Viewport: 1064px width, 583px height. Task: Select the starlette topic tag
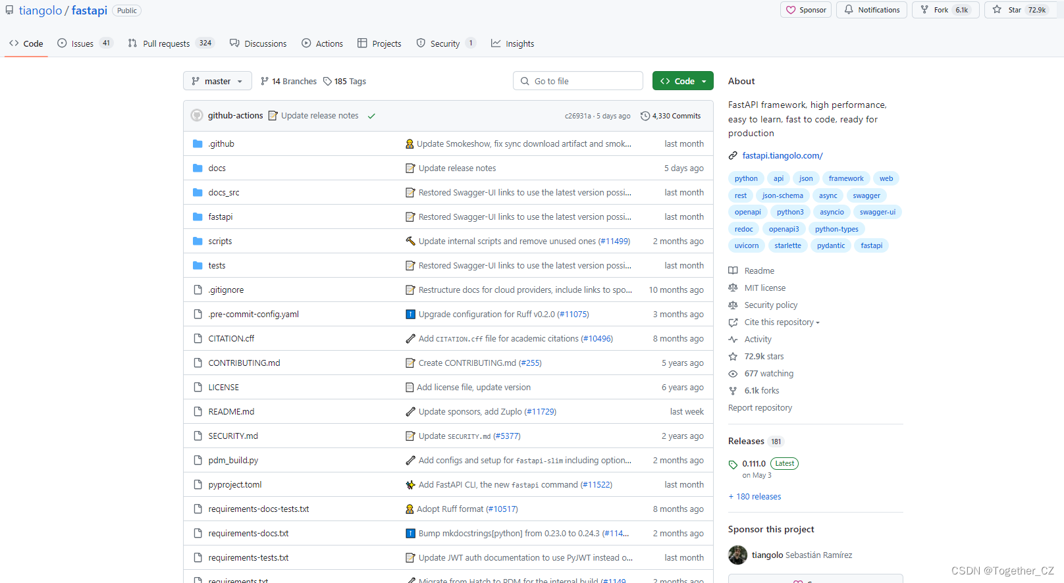(787, 245)
